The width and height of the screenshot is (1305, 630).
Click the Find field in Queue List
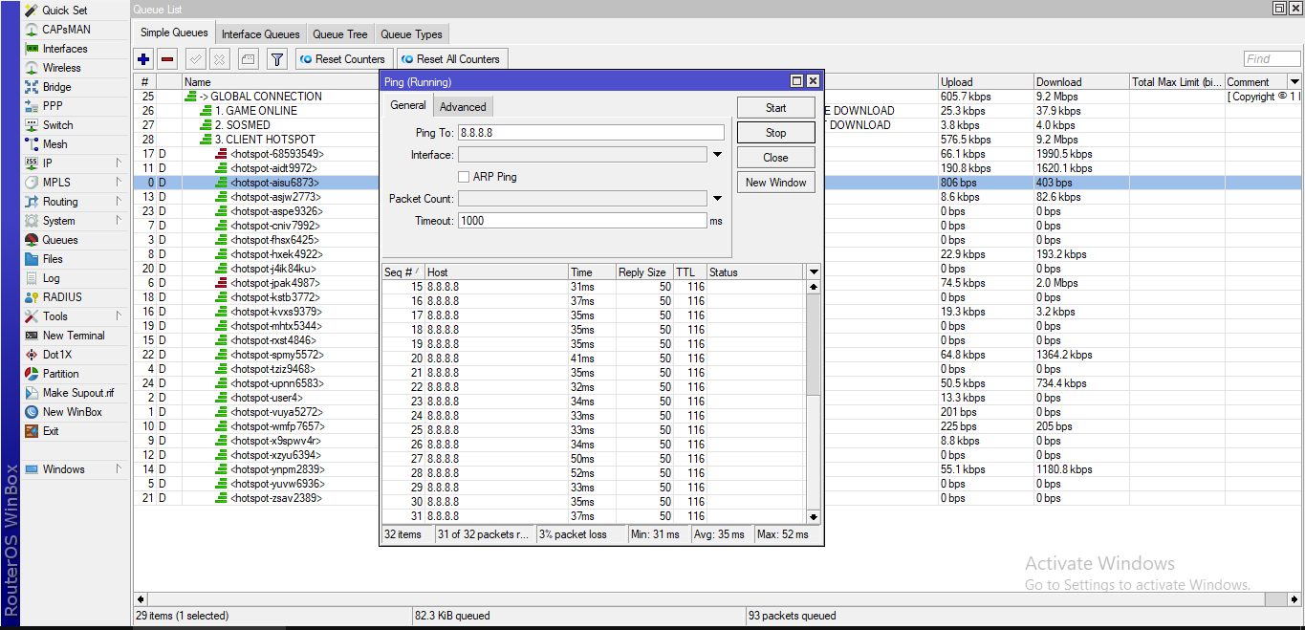[x=1272, y=59]
